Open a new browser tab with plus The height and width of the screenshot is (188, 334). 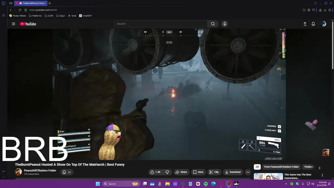(50, 3)
